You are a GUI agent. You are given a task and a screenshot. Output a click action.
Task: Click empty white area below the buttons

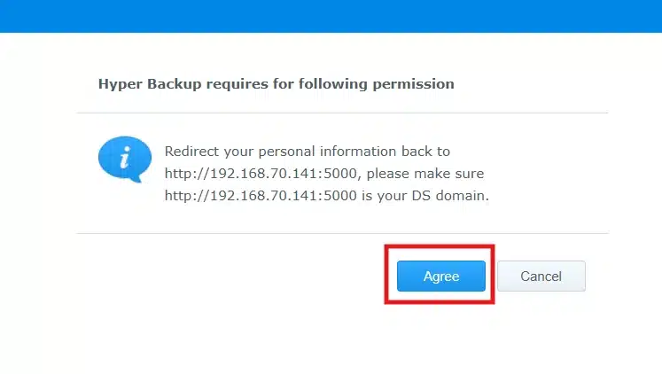(x=331, y=341)
